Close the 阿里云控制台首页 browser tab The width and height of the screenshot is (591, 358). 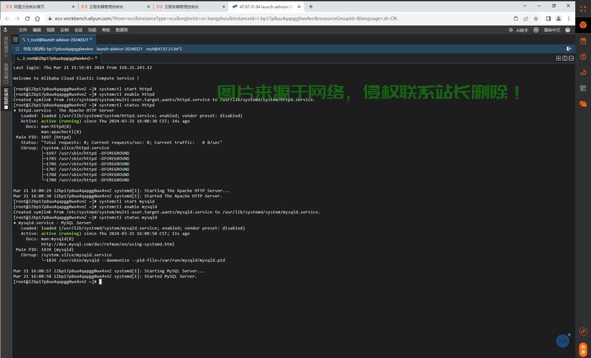pos(73,6)
